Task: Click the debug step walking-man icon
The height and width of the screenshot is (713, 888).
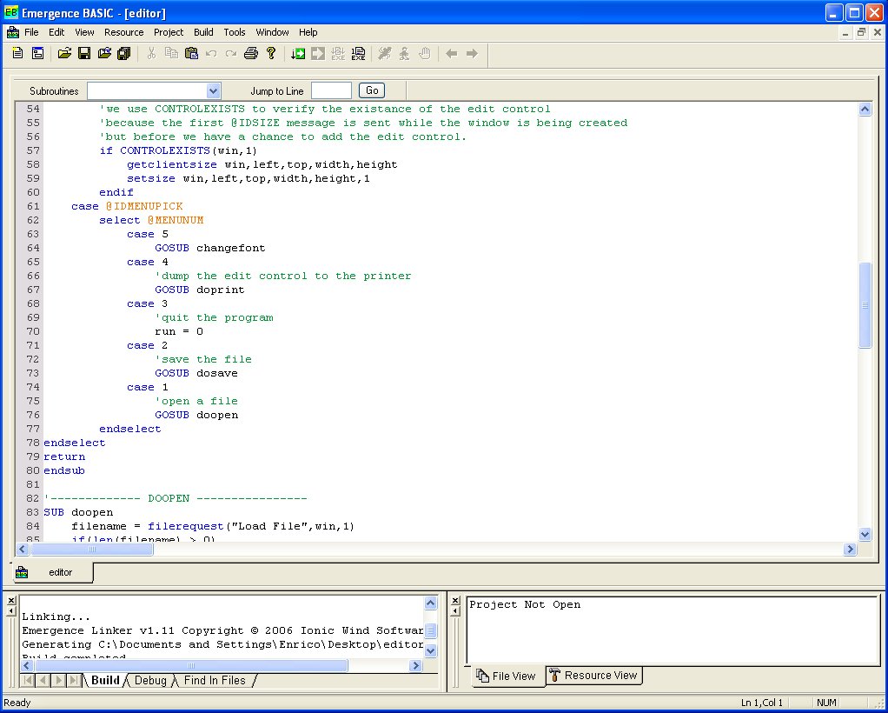Action: 404,53
